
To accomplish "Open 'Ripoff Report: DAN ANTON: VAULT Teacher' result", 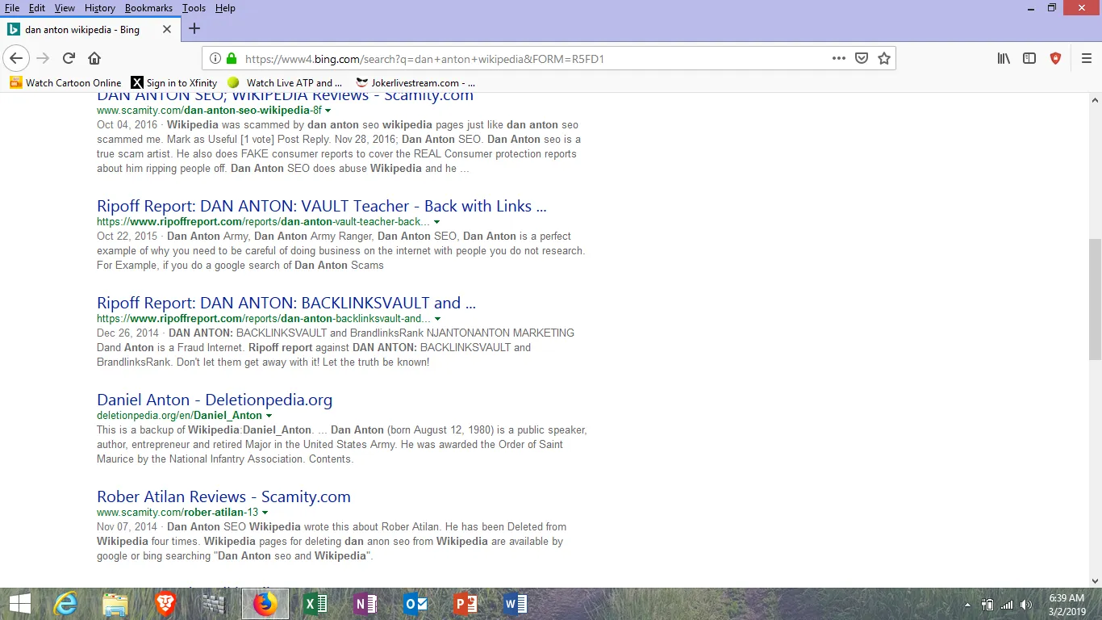I will (x=322, y=206).
